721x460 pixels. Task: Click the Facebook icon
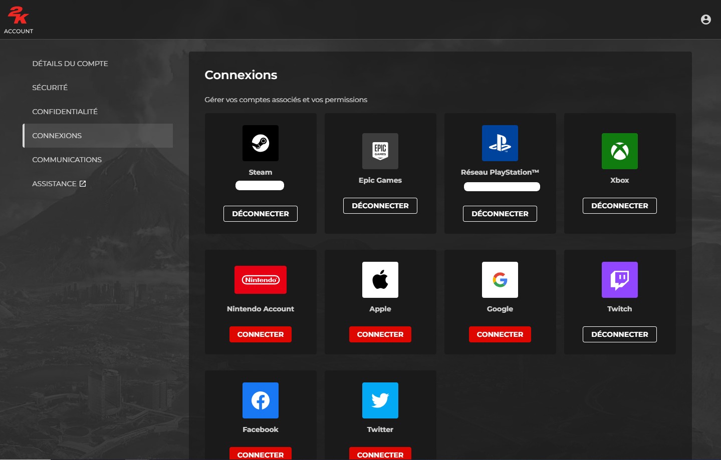(260, 400)
